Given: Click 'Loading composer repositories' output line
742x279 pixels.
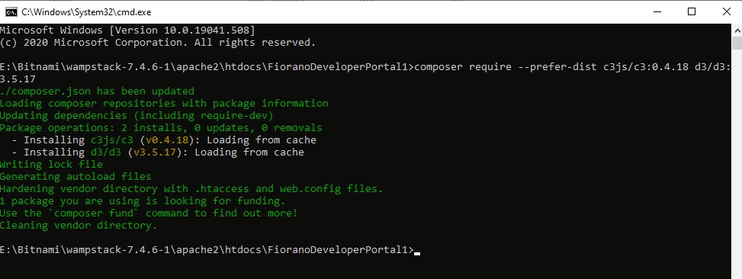Looking at the screenshot, I should pyautogui.click(x=164, y=103).
